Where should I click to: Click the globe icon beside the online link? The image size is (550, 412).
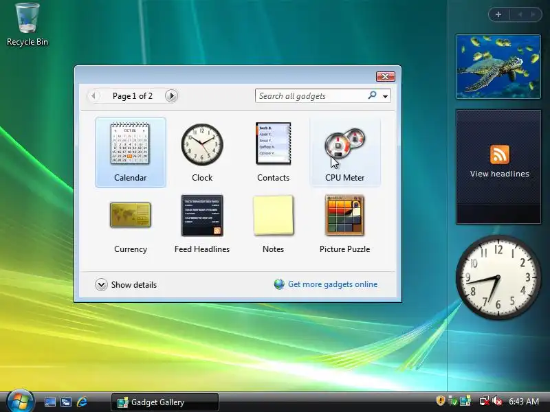[279, 284]
